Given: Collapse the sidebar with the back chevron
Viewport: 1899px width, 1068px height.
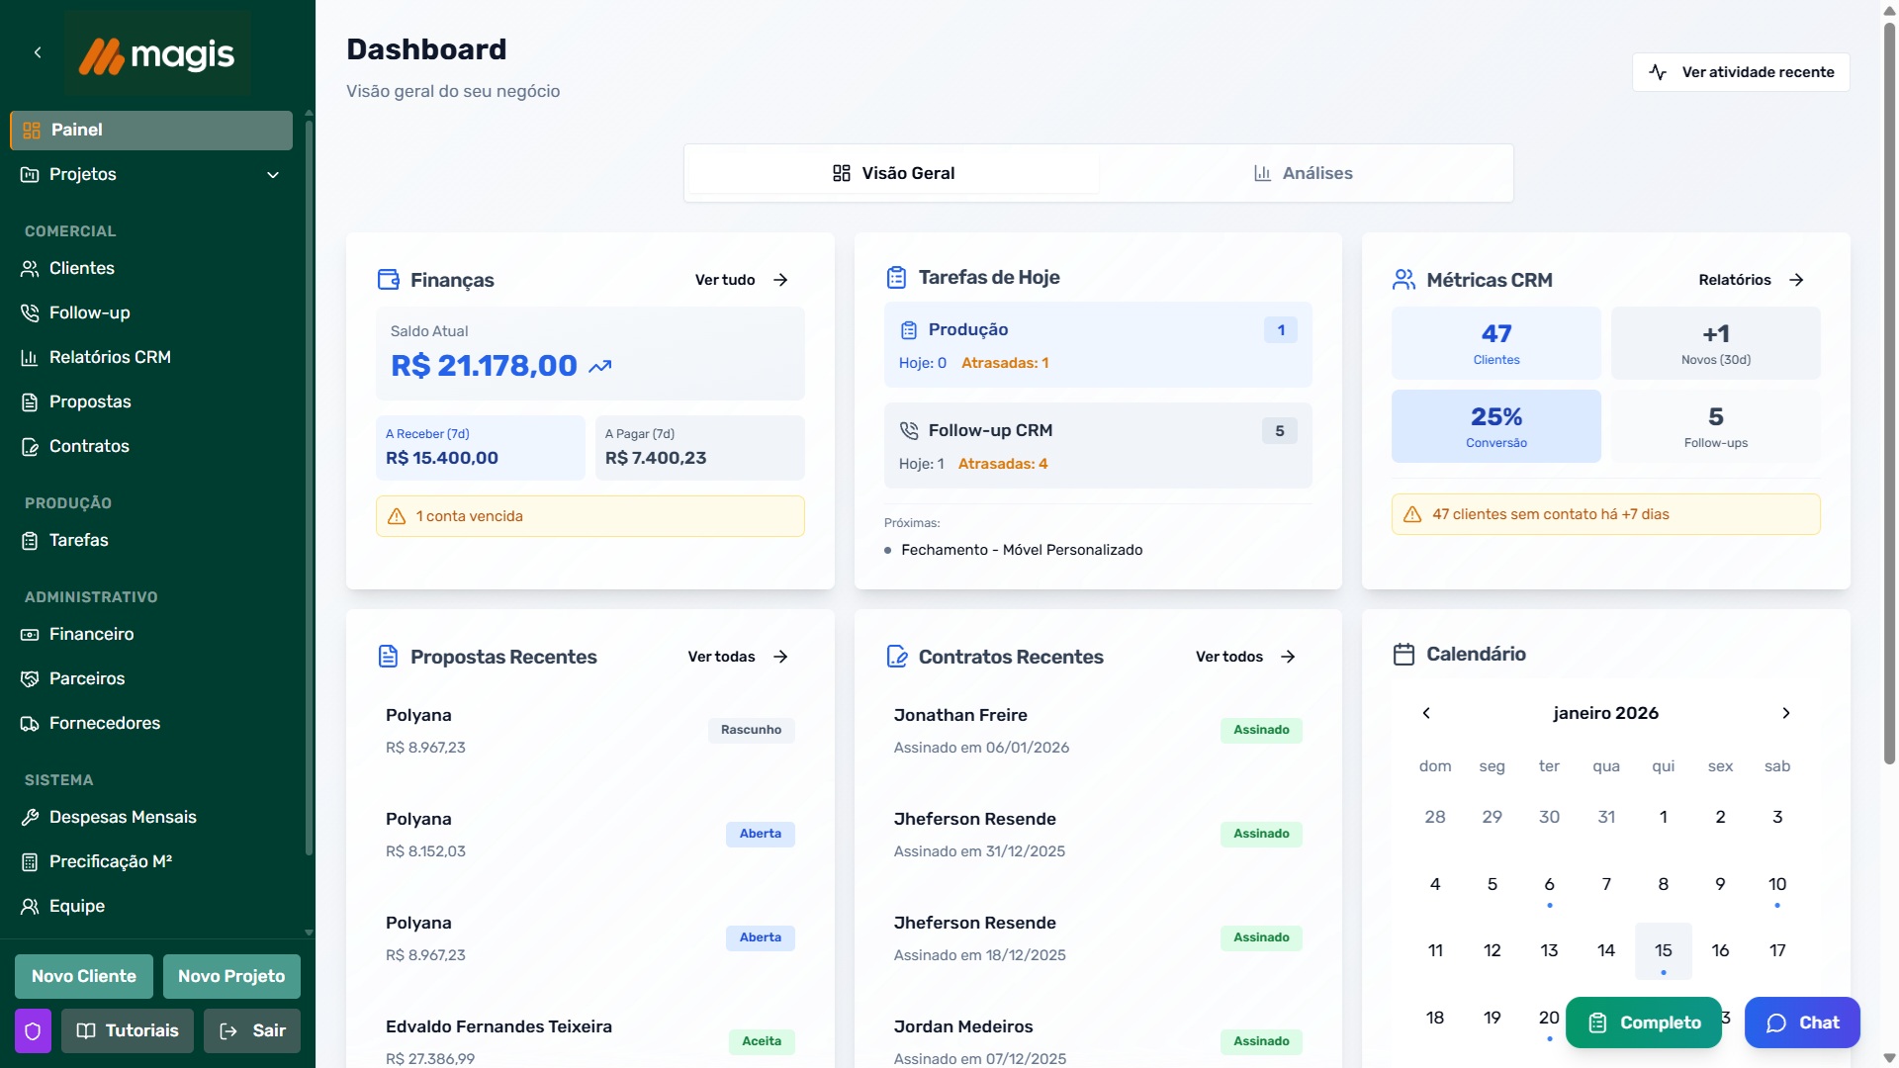Looking at the screenshot, I should click(x=38, y=52).
